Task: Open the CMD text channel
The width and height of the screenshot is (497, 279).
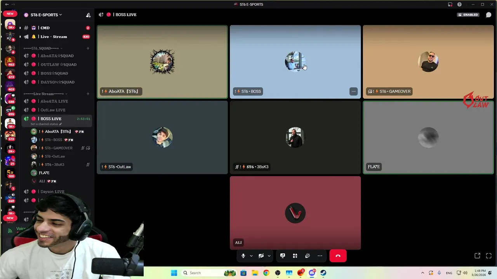Action: click(x=57, y=28)
